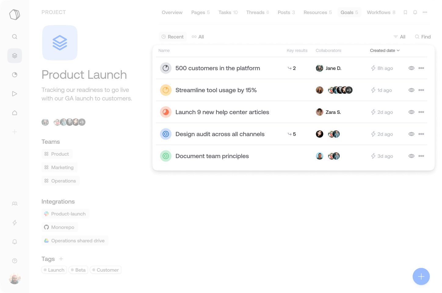Switch to the Recent goals filter
442x293 pixels.
click(173, 37)
